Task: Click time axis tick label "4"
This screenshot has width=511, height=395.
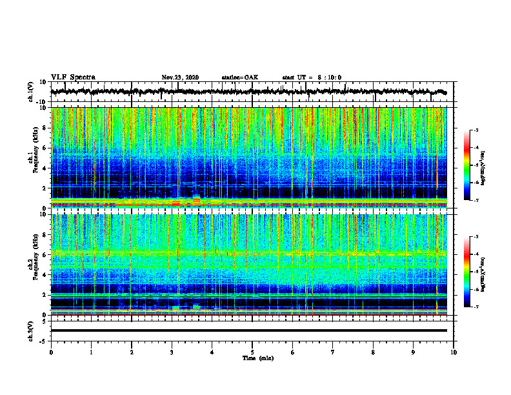Action: point(212,352)
